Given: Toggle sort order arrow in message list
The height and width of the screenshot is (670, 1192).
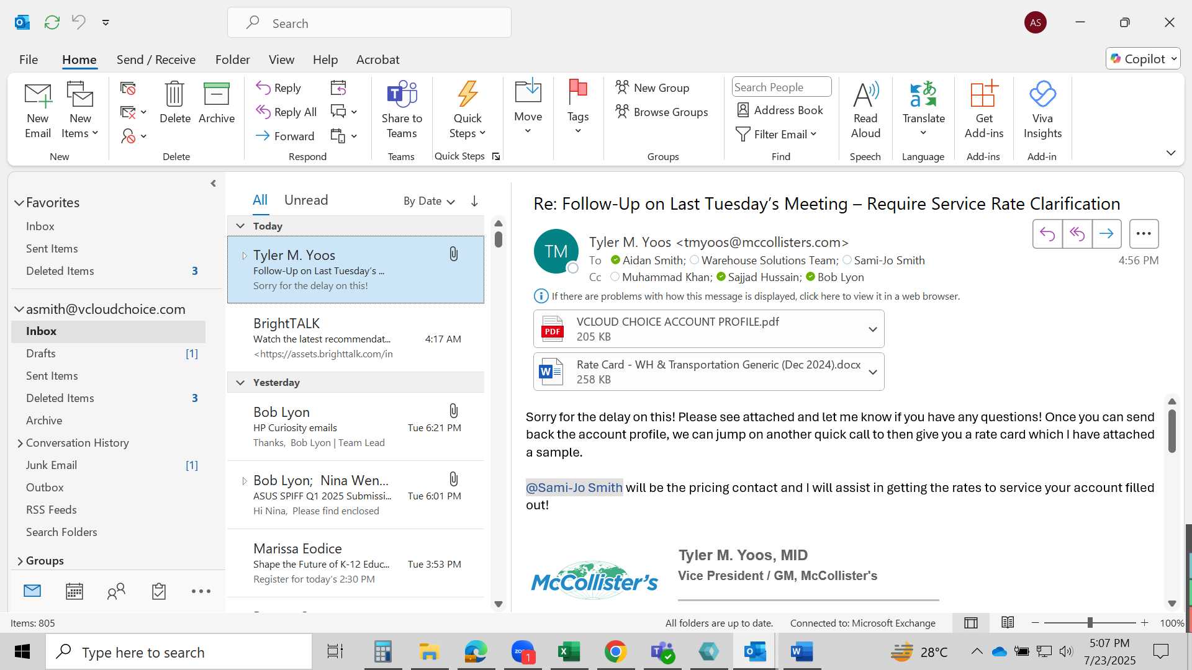Looking at the screenshot, I should [474, 201].
